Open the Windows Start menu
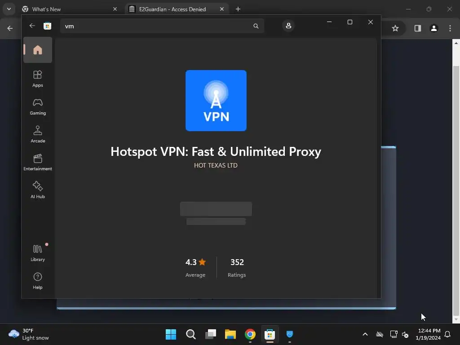The height and width of the screenshot is (345, 460). 171,334
